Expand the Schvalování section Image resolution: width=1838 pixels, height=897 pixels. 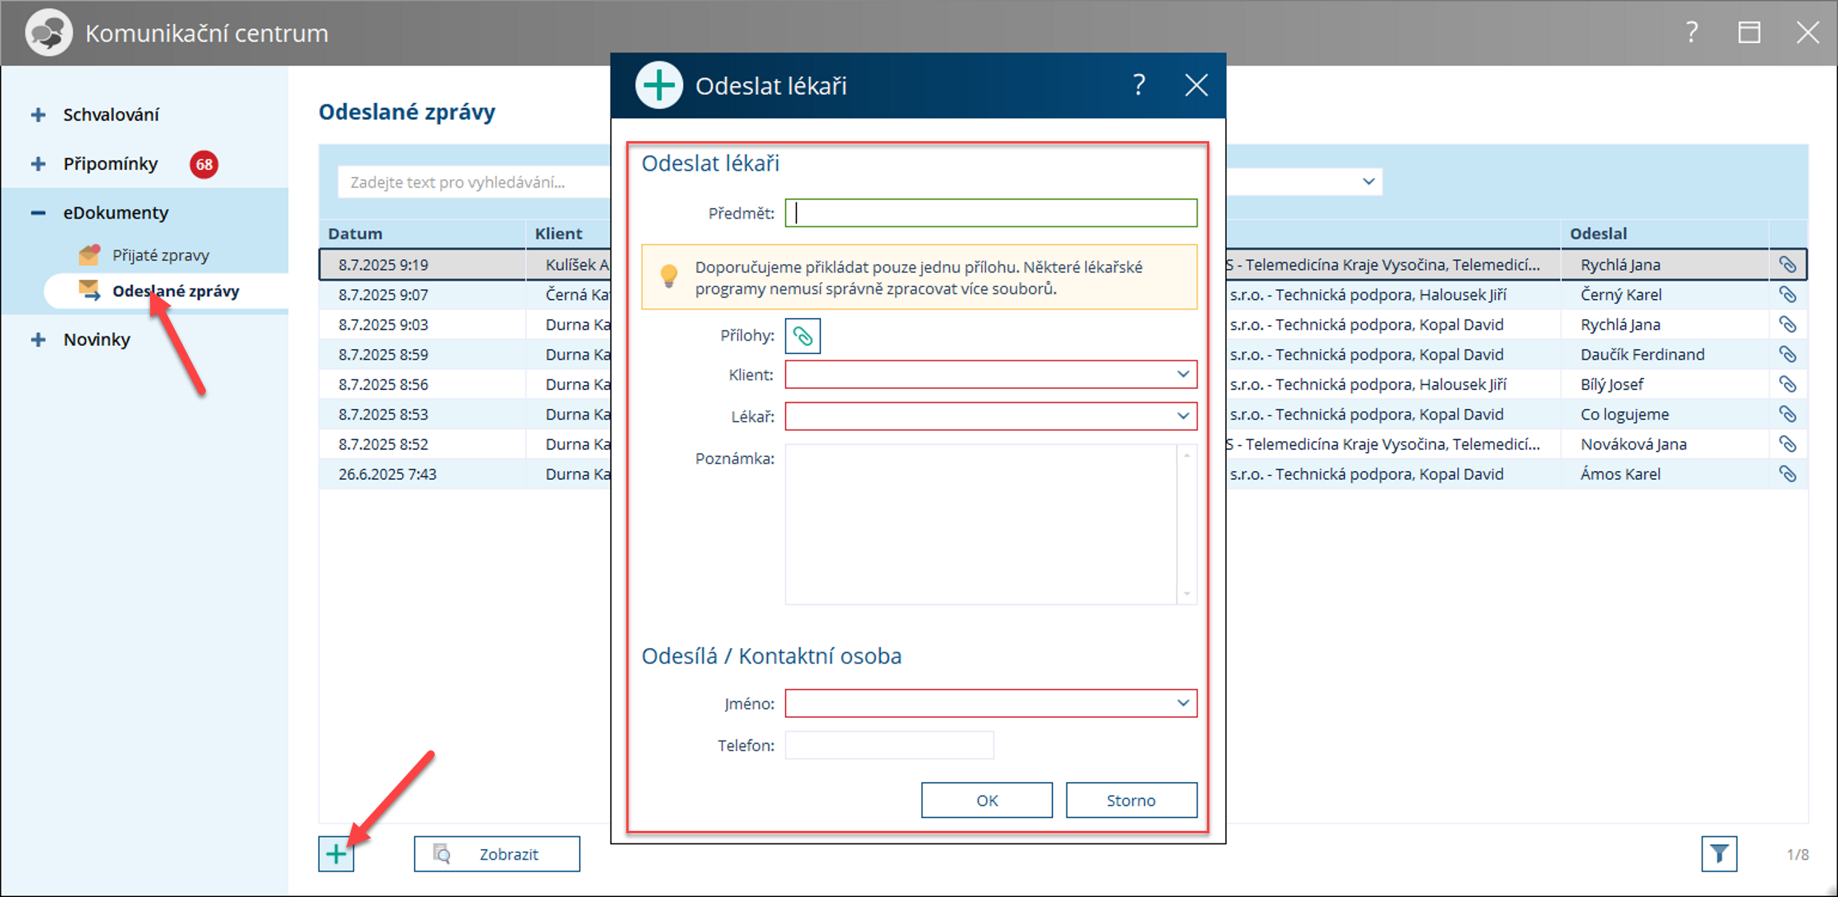(38, 115)
